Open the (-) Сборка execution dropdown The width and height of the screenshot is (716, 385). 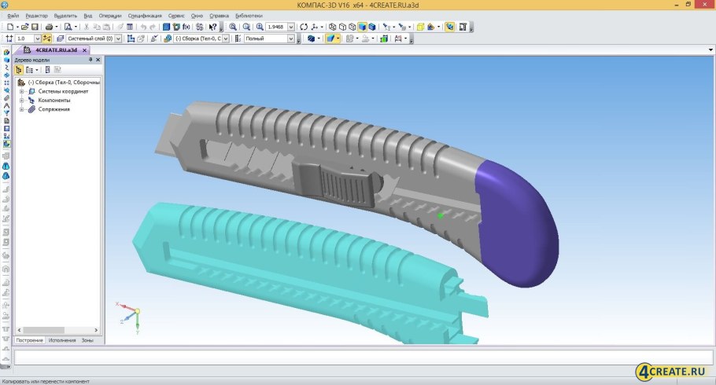[226, 38]
